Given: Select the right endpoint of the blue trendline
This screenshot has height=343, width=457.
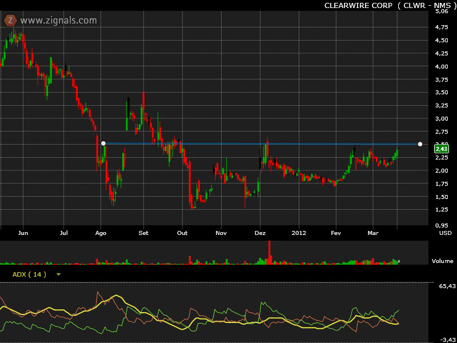Looking at the screenshot, I should [420, 144].
